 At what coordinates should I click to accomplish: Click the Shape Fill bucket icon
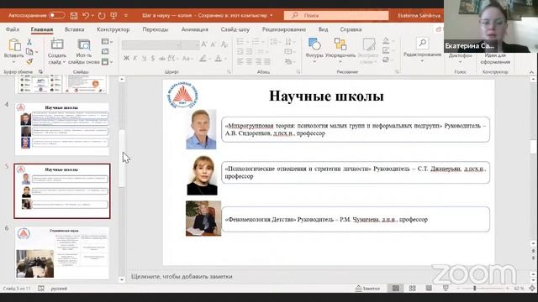coord(386,41)
